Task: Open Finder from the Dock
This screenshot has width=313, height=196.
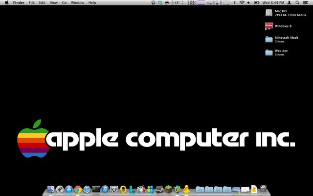Action: pos(51,189)
